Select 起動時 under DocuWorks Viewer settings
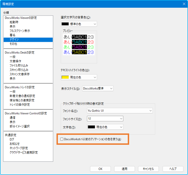188x175 pixels. 14,22
